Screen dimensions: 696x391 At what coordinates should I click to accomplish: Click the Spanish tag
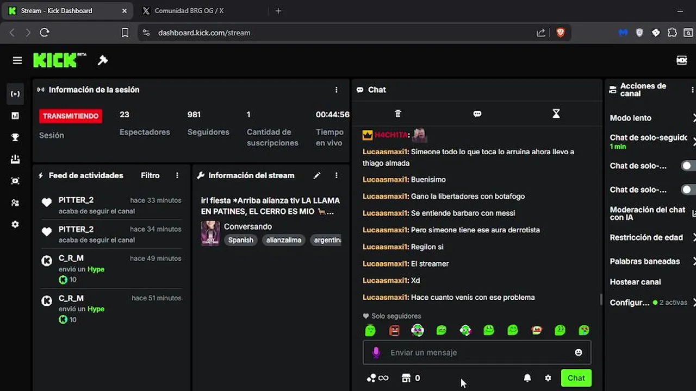pos(241,240)
